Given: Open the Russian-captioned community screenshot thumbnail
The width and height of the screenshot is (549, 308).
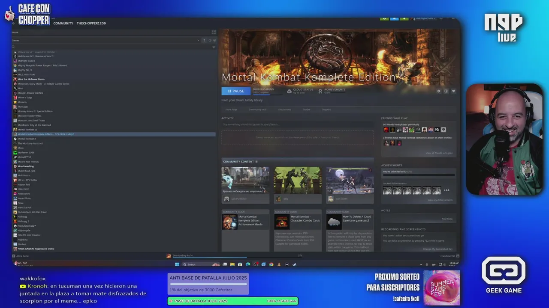Looking at the screenshot, I should pyautogui.click(x=245, y=181).
